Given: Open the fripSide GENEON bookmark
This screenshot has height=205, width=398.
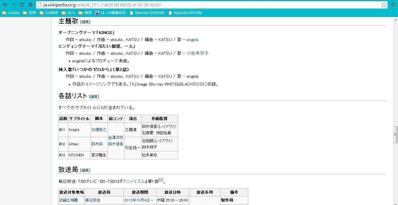Looking at the screenshot, I should 147,13.
